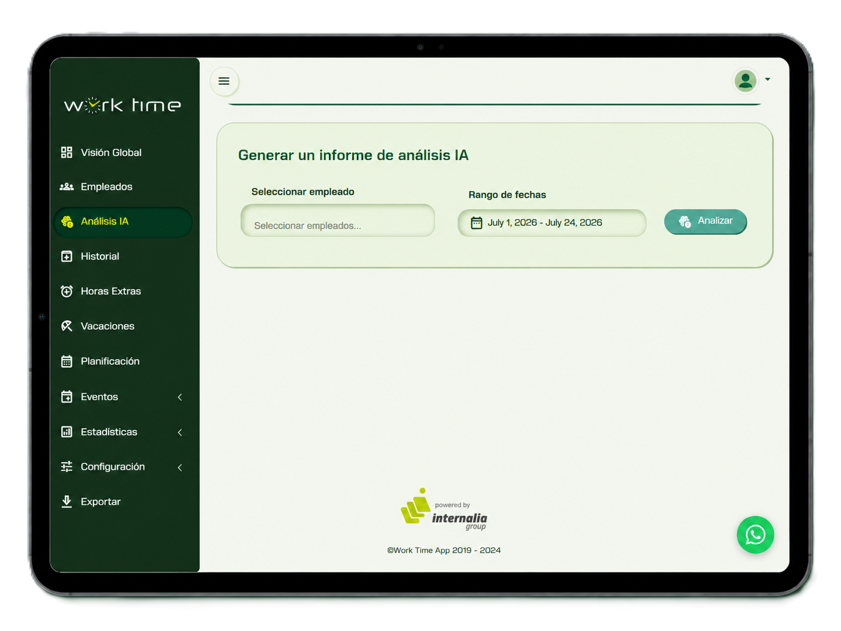Open the hamburger menu button
This screenshot has width=841, height=631.
tap(224, 81)
